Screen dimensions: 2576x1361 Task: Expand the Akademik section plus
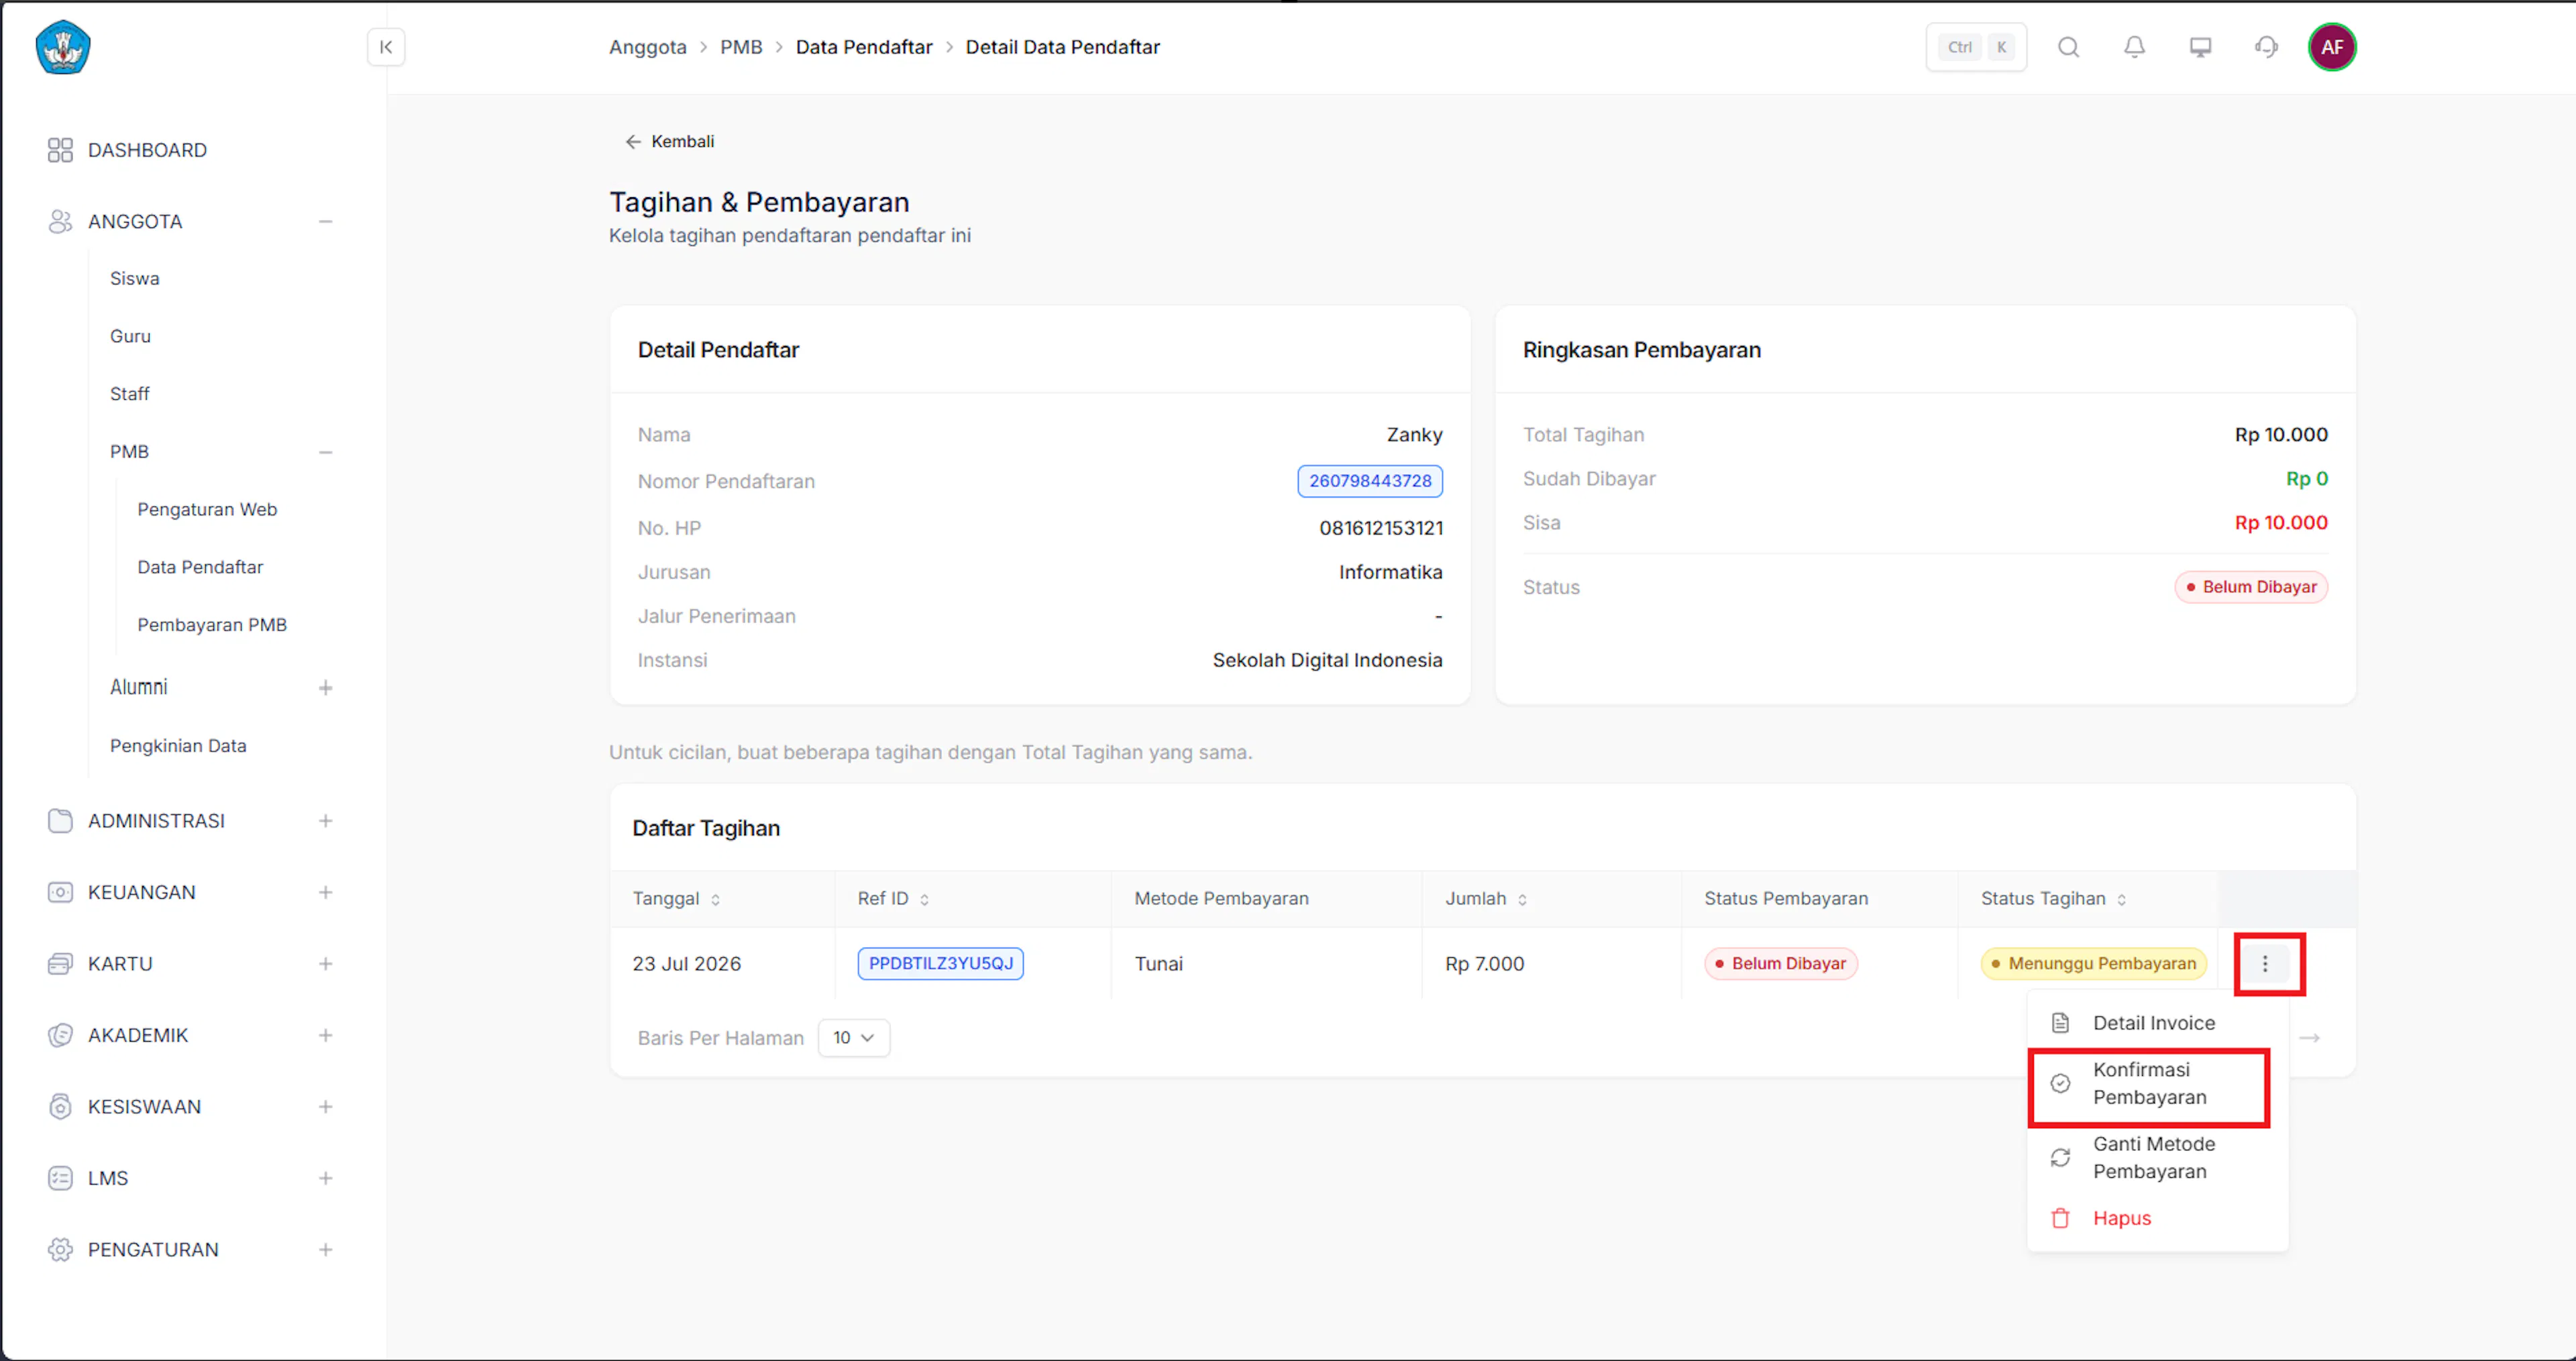(325, 1035)
